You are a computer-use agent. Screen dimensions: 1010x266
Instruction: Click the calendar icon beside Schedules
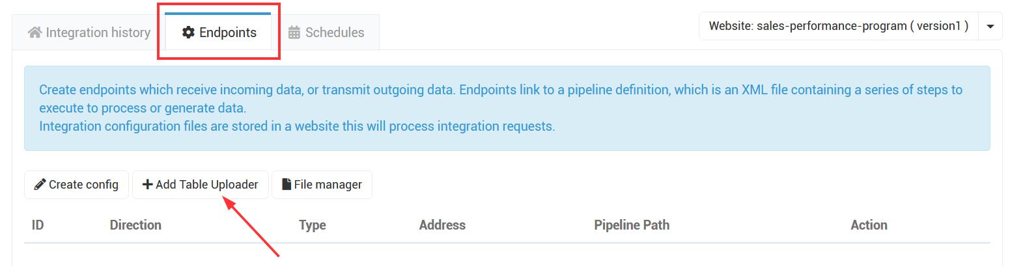(294, 32)
